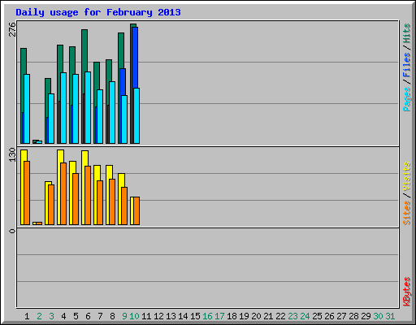Viewport: 416px width, 325px height.
Task: Click the green Hits bar for day 1
Action: 24,61
